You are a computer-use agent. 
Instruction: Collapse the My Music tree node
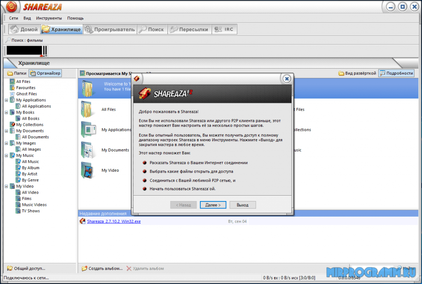tap(6, 156)
